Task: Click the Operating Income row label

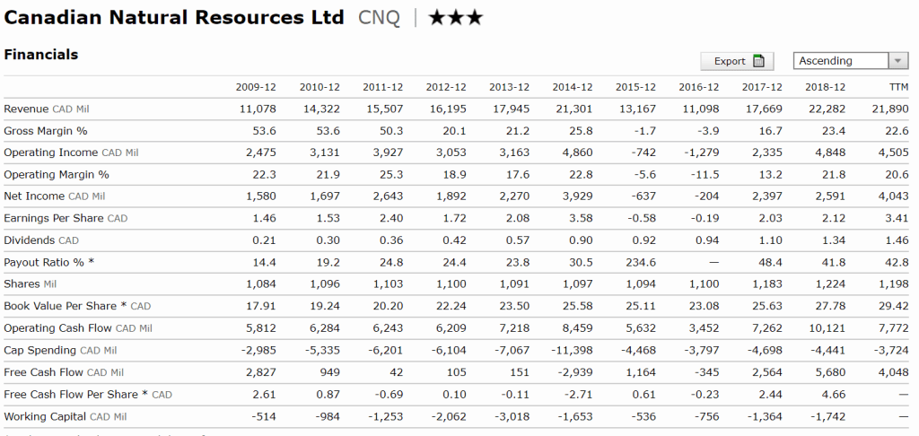Action: [x=71, y=153]
